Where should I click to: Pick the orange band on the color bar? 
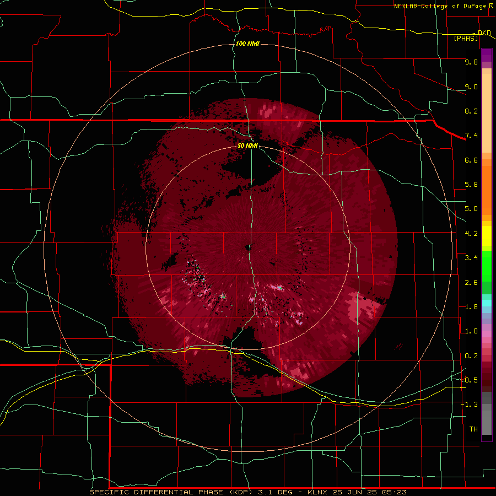(487, 190)
